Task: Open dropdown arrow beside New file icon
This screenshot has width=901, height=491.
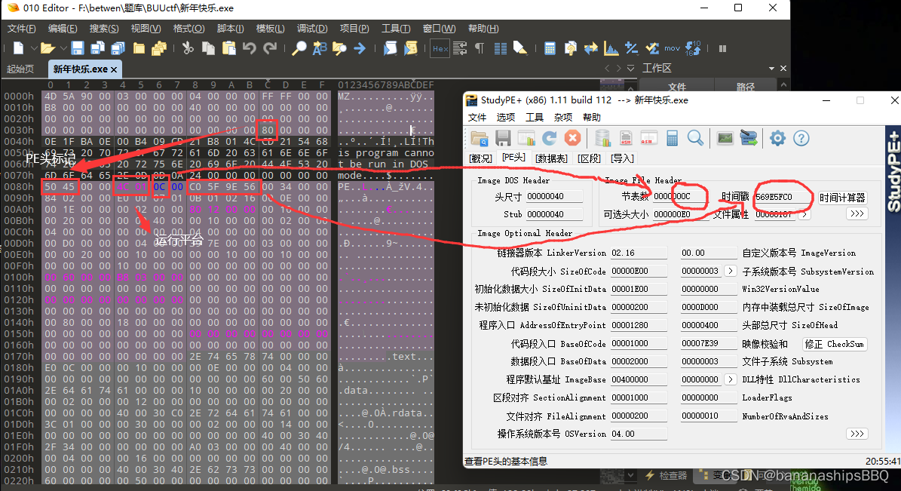Action: click(x=33, y=48)
